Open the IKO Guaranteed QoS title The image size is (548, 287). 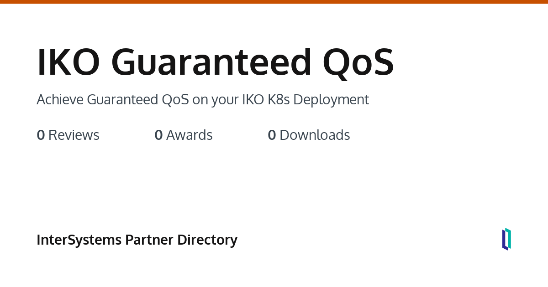coord(215,62)
